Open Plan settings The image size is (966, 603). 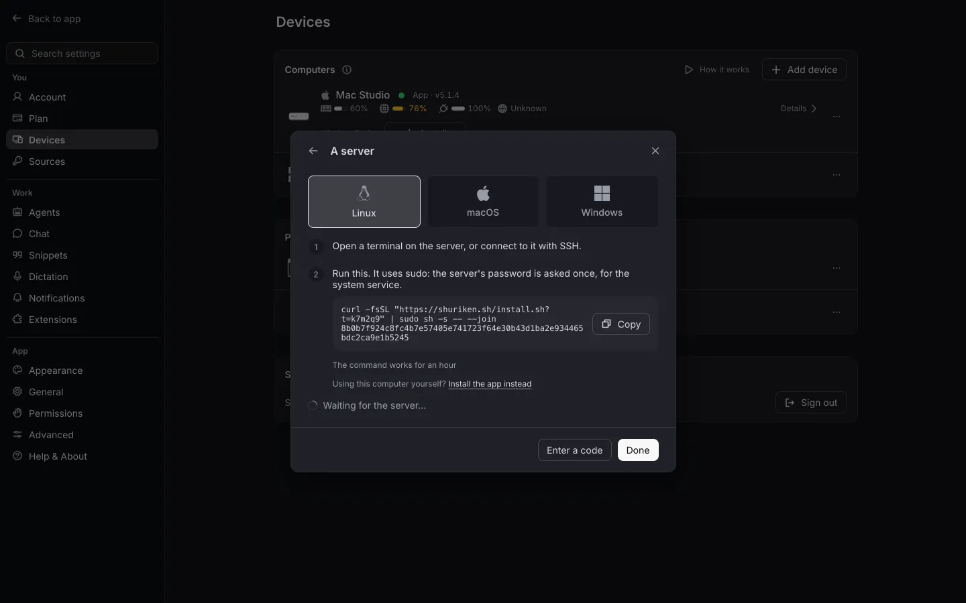82,119
